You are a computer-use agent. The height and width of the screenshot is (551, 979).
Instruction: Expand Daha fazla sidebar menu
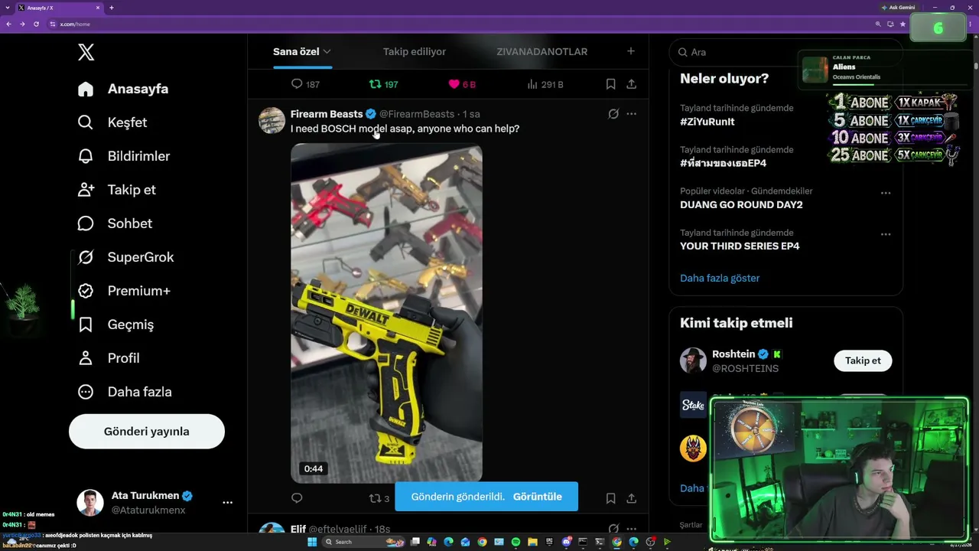pos(125,392)
